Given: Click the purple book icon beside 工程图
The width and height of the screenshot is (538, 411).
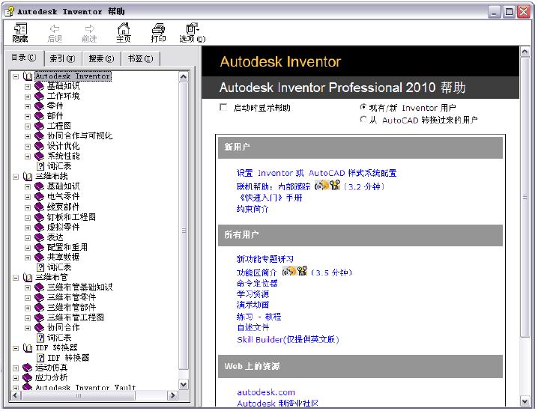Looking at the screenshot, I should (x=40, y=127).
